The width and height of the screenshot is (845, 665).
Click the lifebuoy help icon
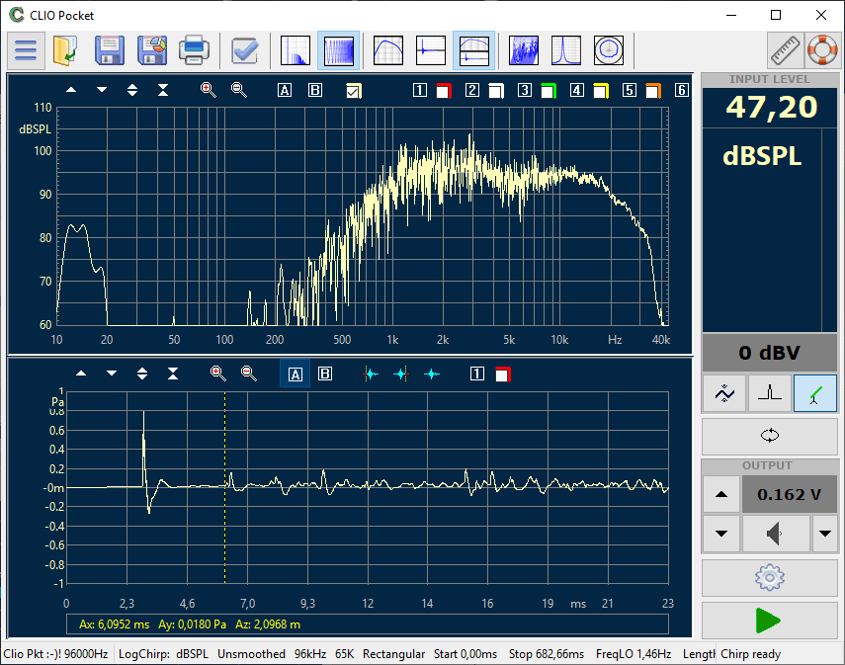pyautogui.click(x=821, y=49)
